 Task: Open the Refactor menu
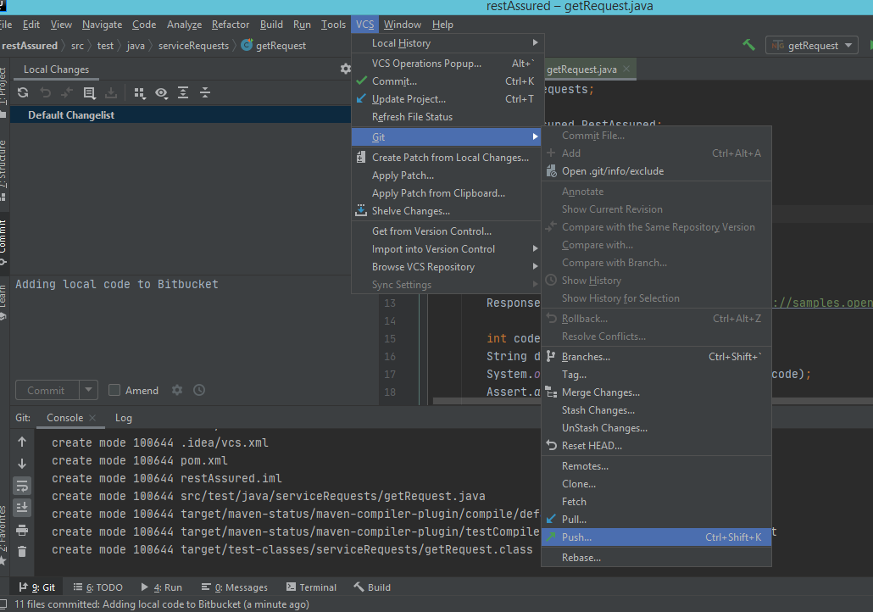tap(230, 25)
